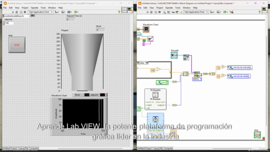The width and height of the screenshot is (270, 152).
Task: Click Run Continuously in the Block Diagram toolbar
Action: coord(151,12)
